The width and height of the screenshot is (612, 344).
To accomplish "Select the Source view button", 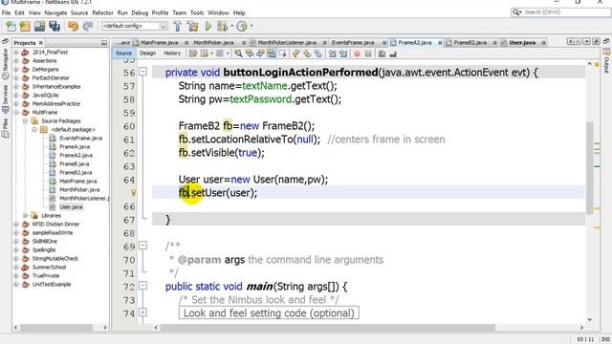I will [123, 54].
